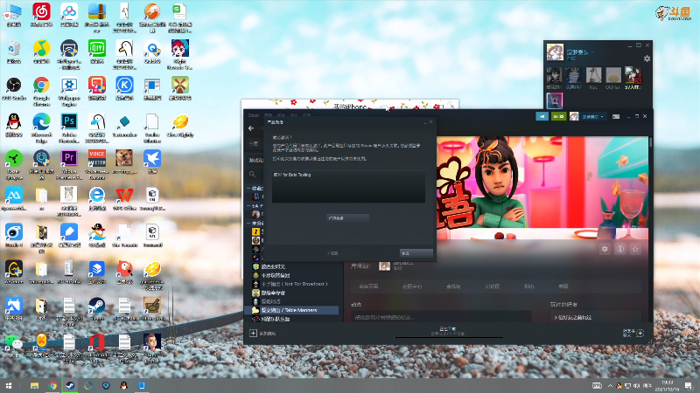This screenshot has width=700, height=393.
Task: Select Table Manners in library list
Action: coord(291,310)
